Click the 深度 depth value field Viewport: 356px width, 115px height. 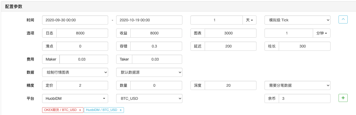click(x=230, y=85)
